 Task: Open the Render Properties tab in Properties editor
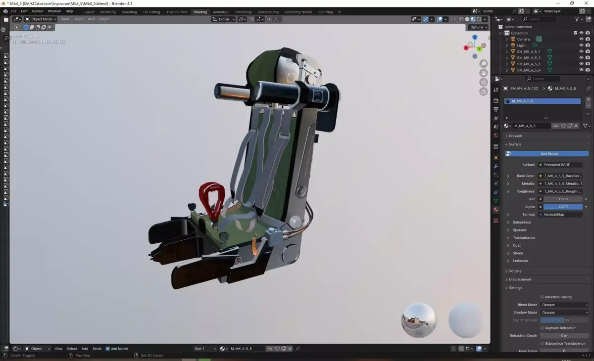496,100
